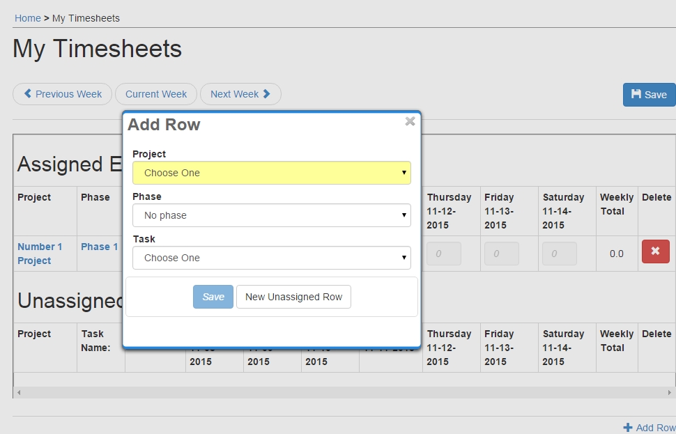Close the Add Row dialog
This screenshot has width=676, height=434.
[410, 121]
